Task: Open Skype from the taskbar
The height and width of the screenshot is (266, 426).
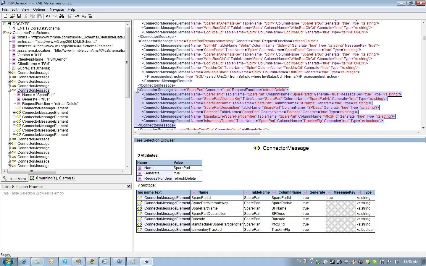Action: (x=65, y=262)
